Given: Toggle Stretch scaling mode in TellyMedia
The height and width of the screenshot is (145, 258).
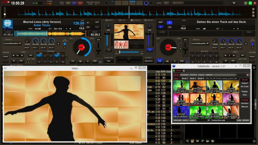Looking at the screenshot, I should pos(244,80).
